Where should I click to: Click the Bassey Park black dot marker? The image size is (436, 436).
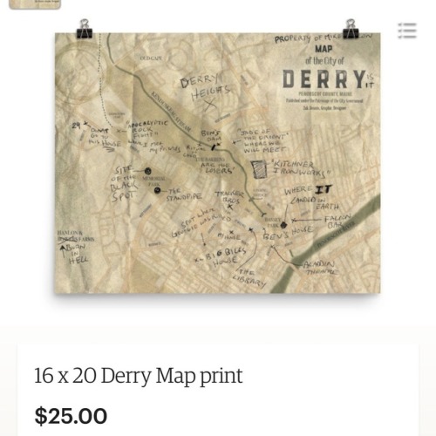283,225
